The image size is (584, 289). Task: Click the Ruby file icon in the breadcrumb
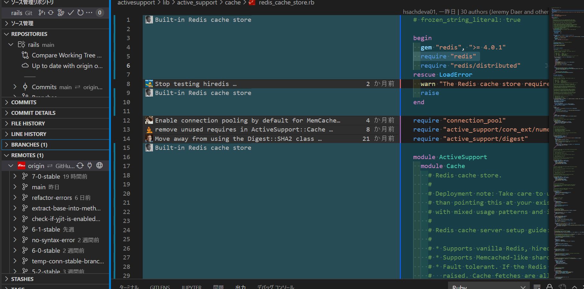tap(252, 3)
